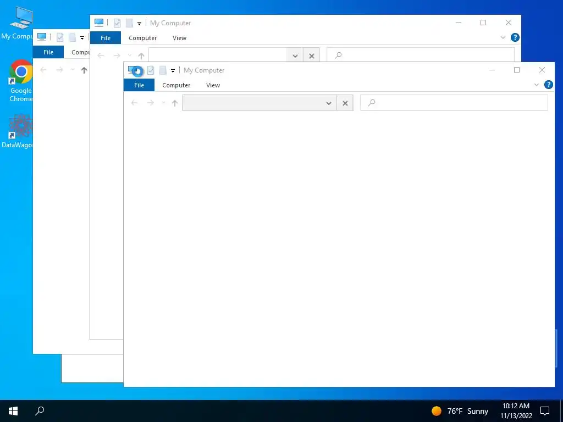Open the View tab in the front window
This screenshot has width=563, height=422.
[x=213, y=85]
